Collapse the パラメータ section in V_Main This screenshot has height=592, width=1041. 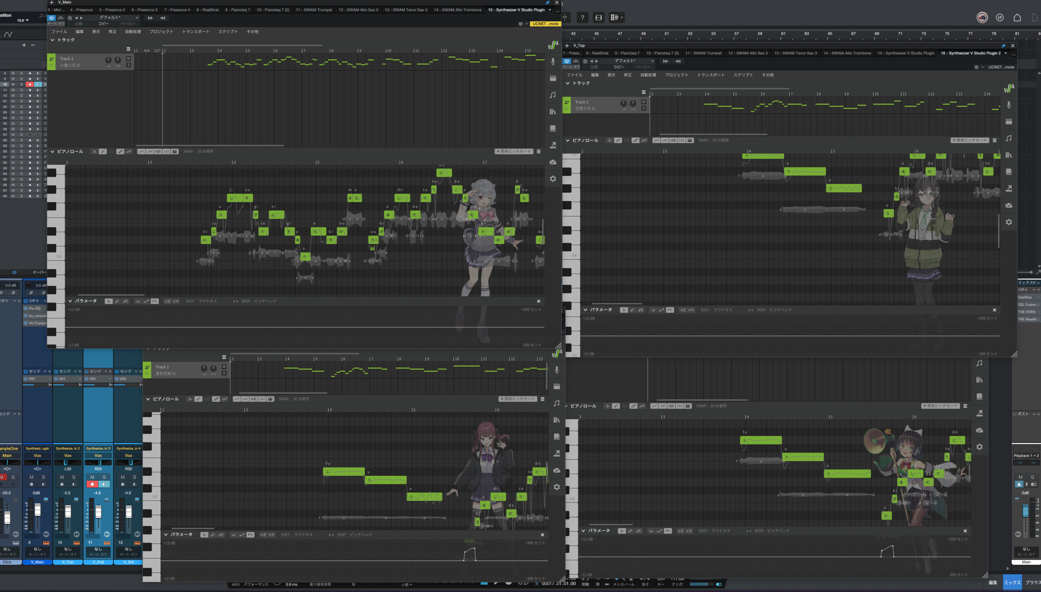click(x=70, y=301)
